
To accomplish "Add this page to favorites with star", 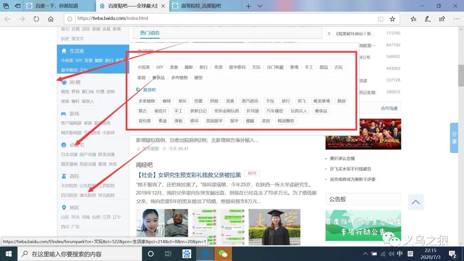I will (x=392, y=19).
